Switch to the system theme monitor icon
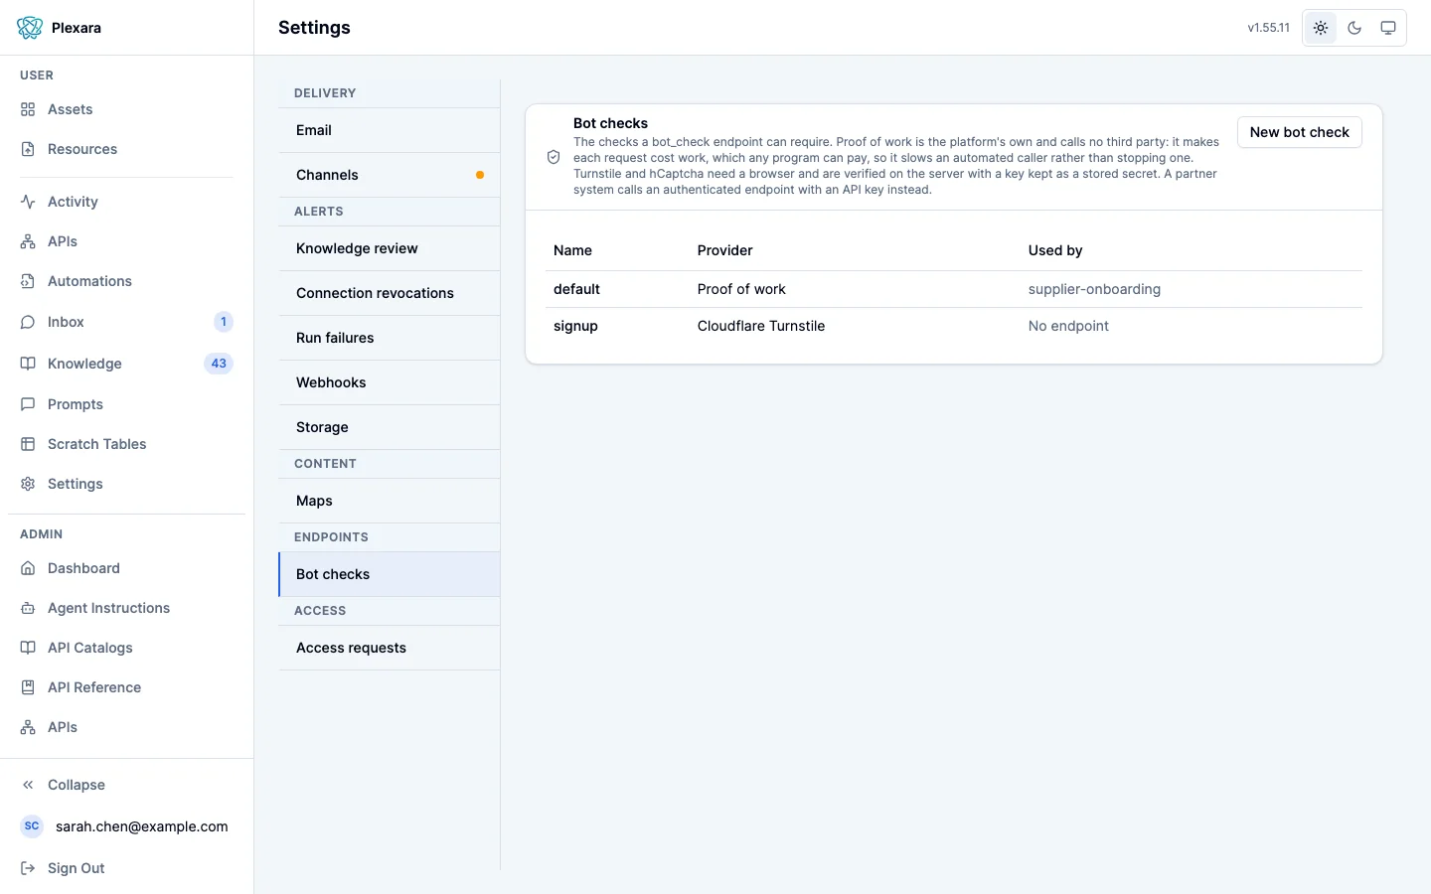This screenshot has height=894, width=1431. point(1388,28)
